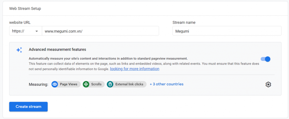Open the looking for more information link
The height and width of the screenshot is (119, 289).
pyautogui.click(x=135, y=69)
